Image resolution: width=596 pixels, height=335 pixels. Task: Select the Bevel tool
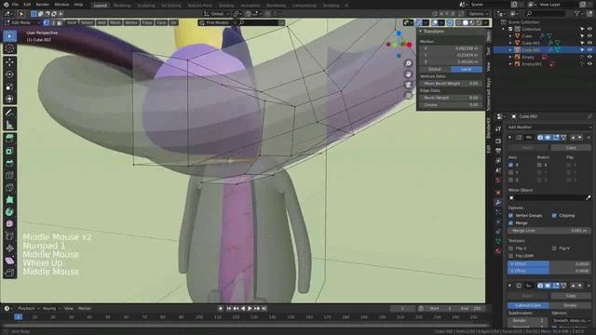pos(9,176)
